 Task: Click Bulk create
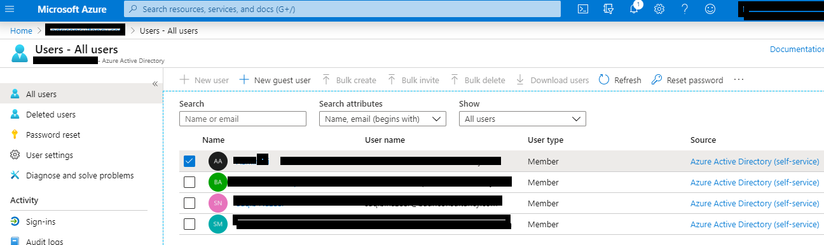point(348,80)
